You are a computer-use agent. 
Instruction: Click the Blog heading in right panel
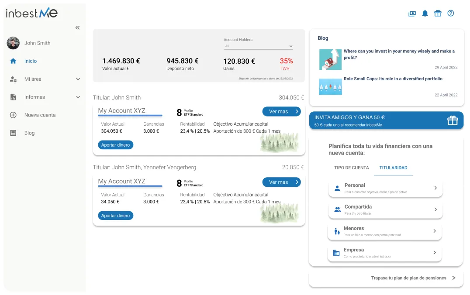click(x=323, y=38)
